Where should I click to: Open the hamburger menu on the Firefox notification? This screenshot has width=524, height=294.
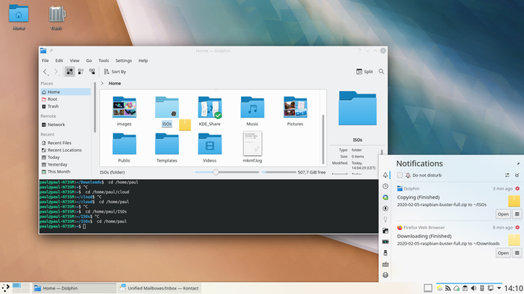(x=517, y=253)
